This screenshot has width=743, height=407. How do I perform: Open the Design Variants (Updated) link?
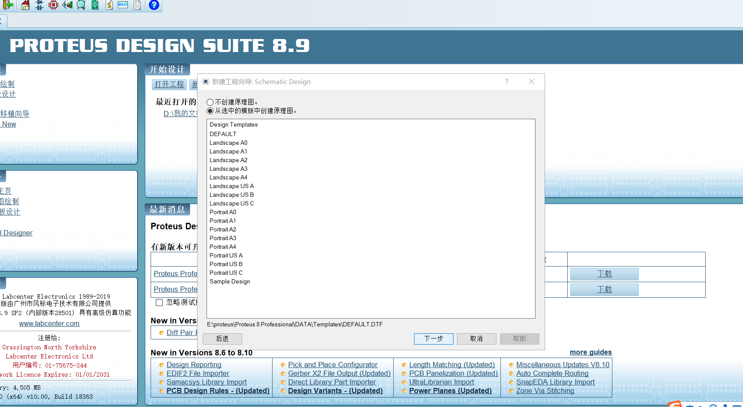tap(335, 391)
